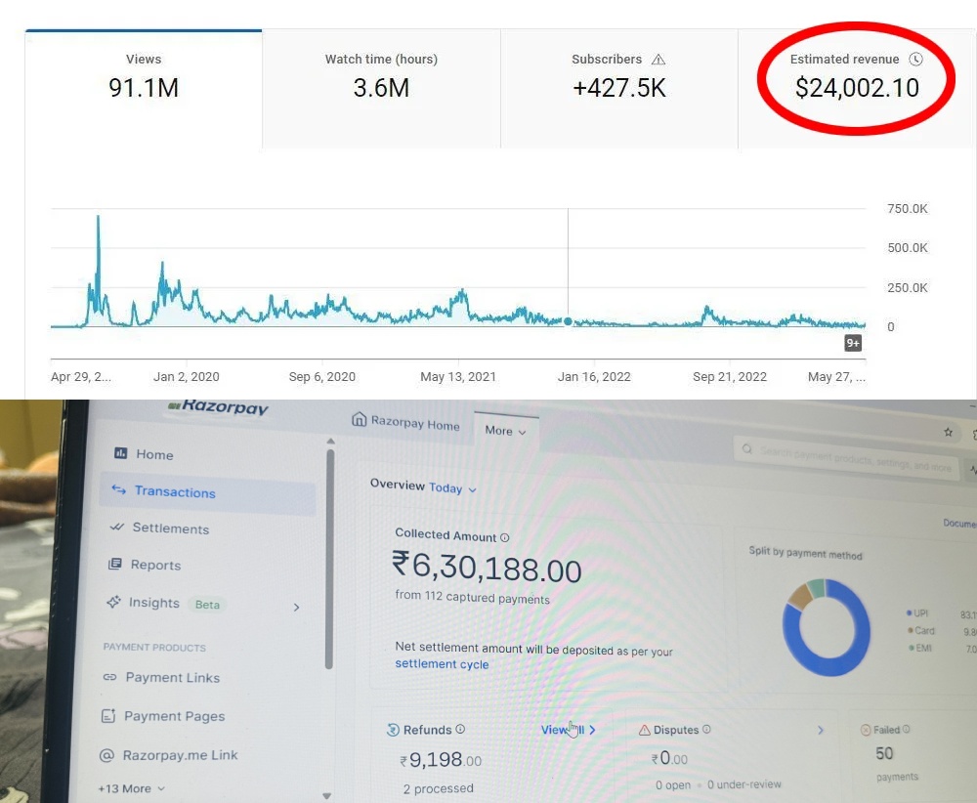Open the Disputes chevron arrow
The width and height of the screenshot is (977, 803).
click(821, 730)
